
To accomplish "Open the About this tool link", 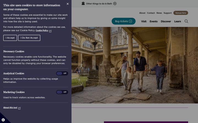I will [x=10, y=108].
